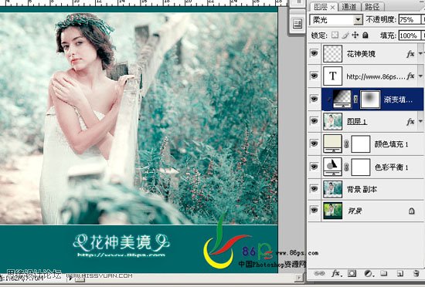Click the mask link chain on 色彩平衡 1 layer
Viewport: 425px width, 287px height.
click(346, 167)
